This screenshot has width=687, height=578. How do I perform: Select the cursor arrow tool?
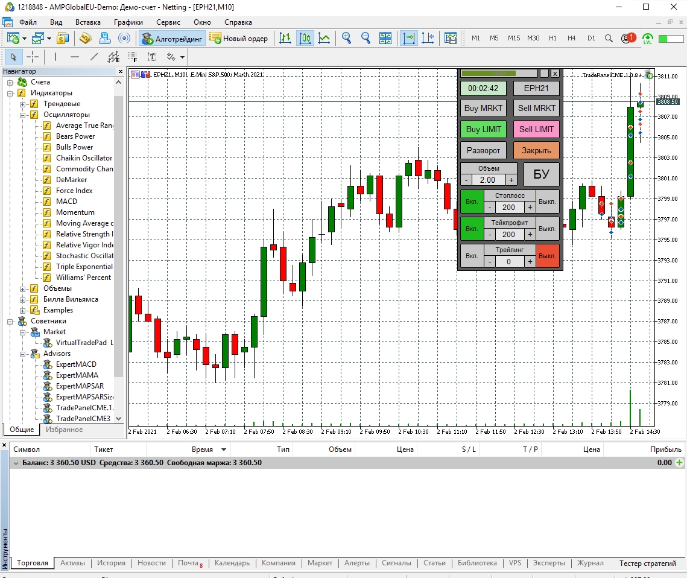pyautogui.click(x=13, y=57)
